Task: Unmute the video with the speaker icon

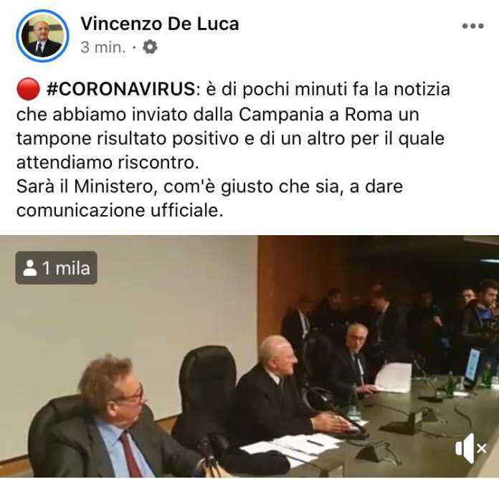Action: point(465,448)
